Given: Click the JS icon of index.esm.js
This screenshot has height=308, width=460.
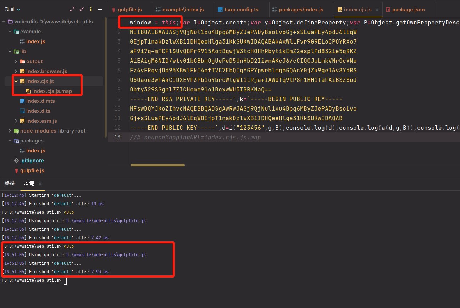Looking at the screenshot, I should click(x=22, y=121).
